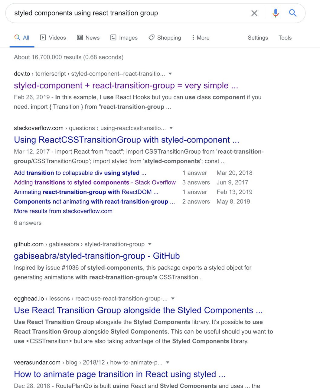Click the veerasundar.com breadcrumb URL text
The height and width of the screenshot is (388, 320).
(x=88, y=362)
